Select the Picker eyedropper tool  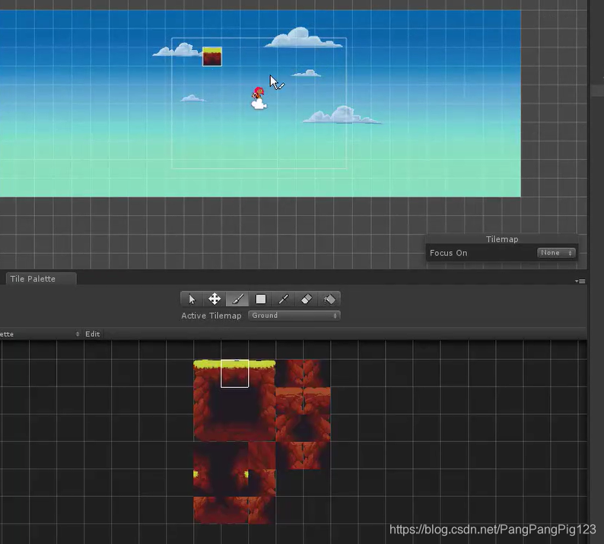pos(284,299)
